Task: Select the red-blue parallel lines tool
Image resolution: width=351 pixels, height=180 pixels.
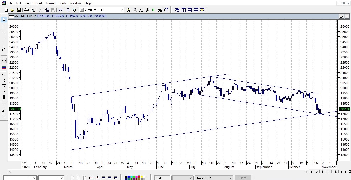Action: [4, 67]
